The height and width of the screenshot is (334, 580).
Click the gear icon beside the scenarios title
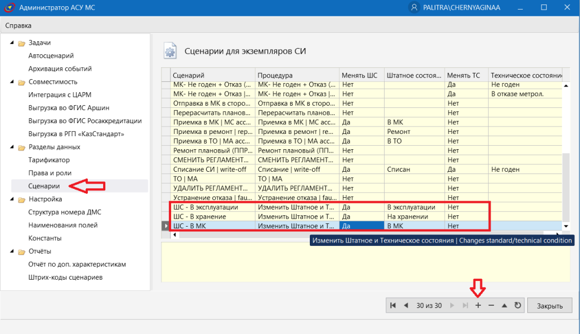[170, 51]
